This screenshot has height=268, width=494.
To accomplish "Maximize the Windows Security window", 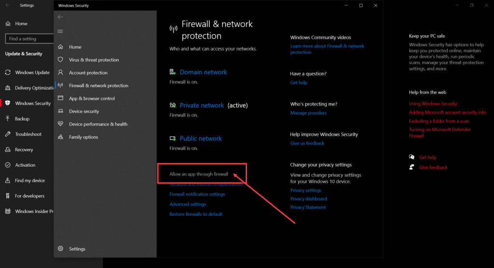I will point(361,5).
